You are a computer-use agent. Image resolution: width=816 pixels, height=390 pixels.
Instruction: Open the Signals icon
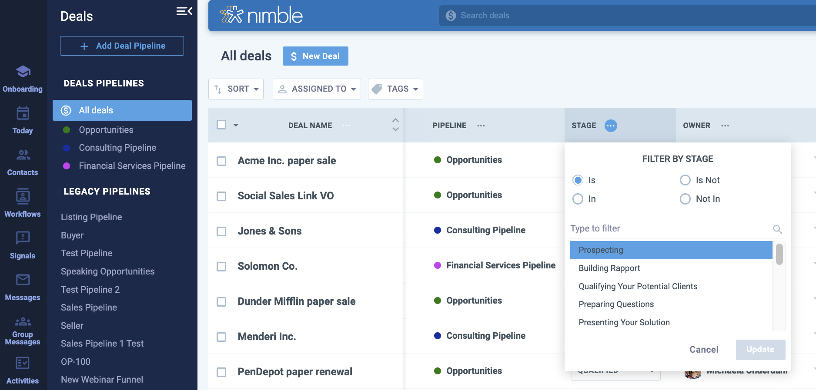click(23, 238)
